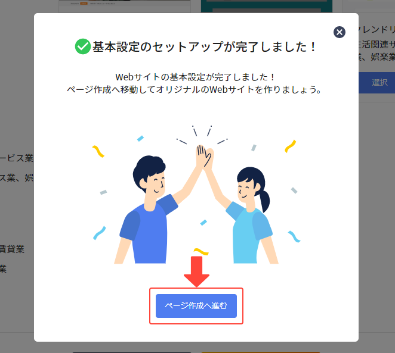Viewport: 395px width, 353px height.
Task: Click the ービス業 text on the left edge
Action: pos(17,158)
